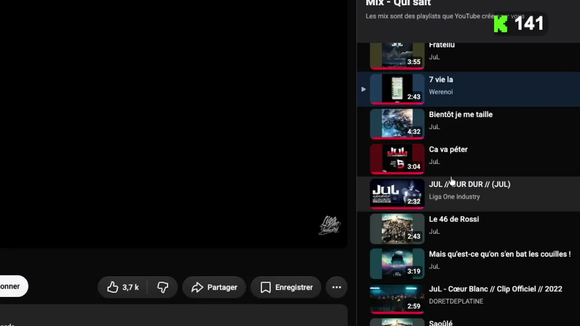Screen dimensions: 580x326
Task: Click the mix description about YouTube playlists
Action: tap(445, 16)
